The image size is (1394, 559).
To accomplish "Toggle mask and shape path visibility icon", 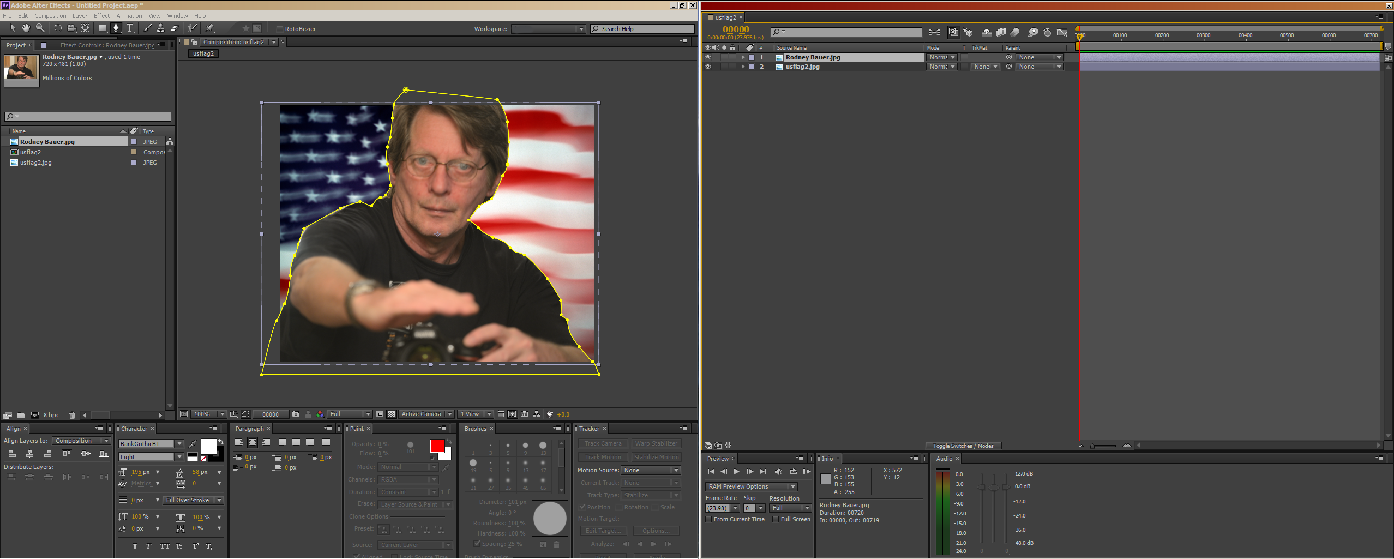I will pos(246,414).
